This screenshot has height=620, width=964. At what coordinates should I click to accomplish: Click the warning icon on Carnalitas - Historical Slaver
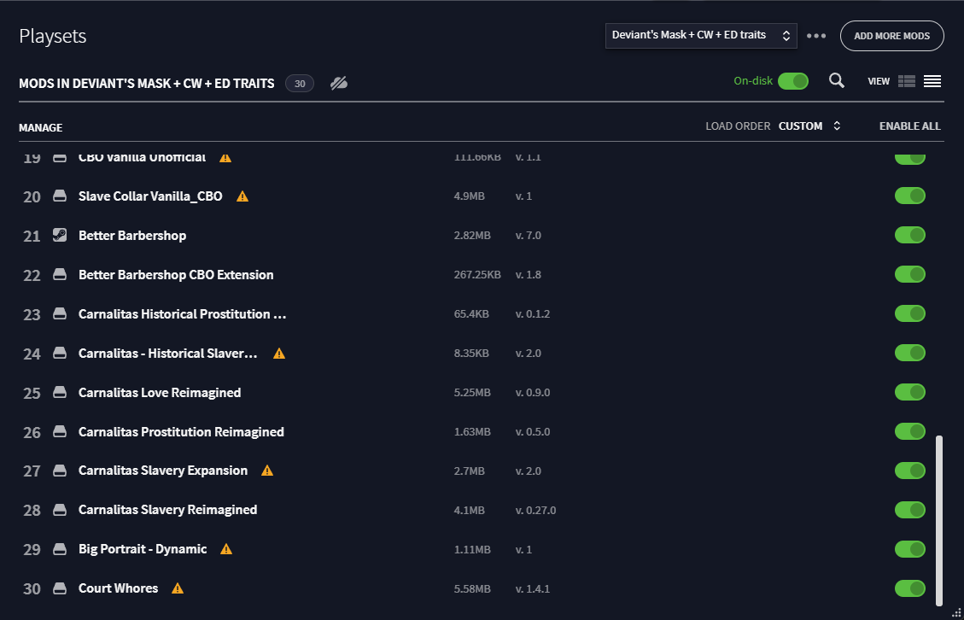tap(279, 353)
